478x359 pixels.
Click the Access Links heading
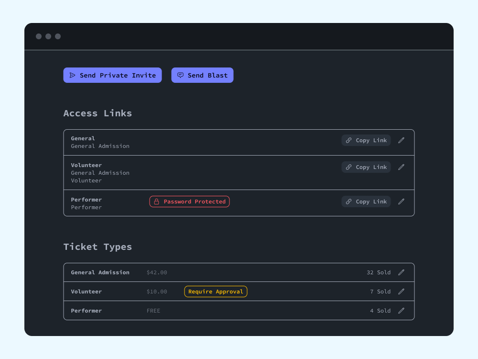tap(98, 113)
